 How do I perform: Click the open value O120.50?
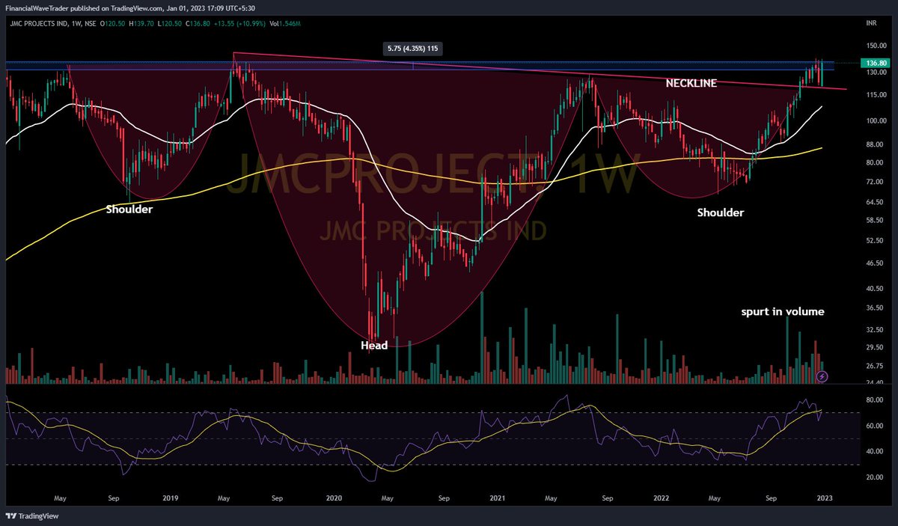click(x=111, y=25)
